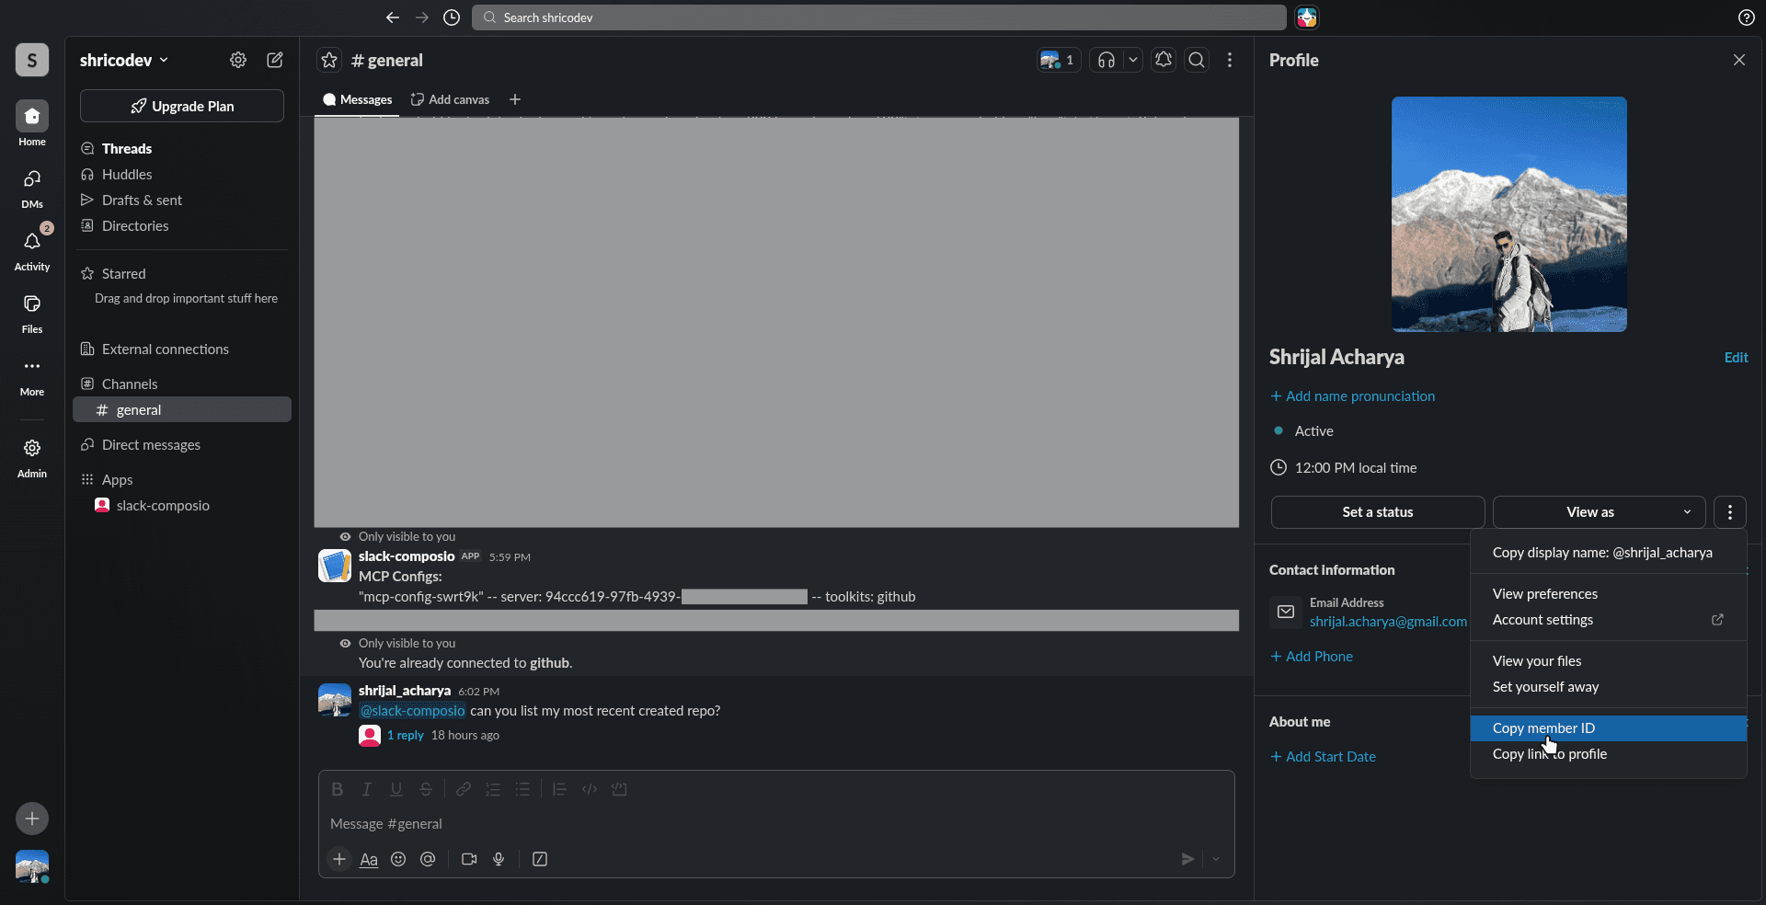Open Account settings menu item

coord(1608,620)
